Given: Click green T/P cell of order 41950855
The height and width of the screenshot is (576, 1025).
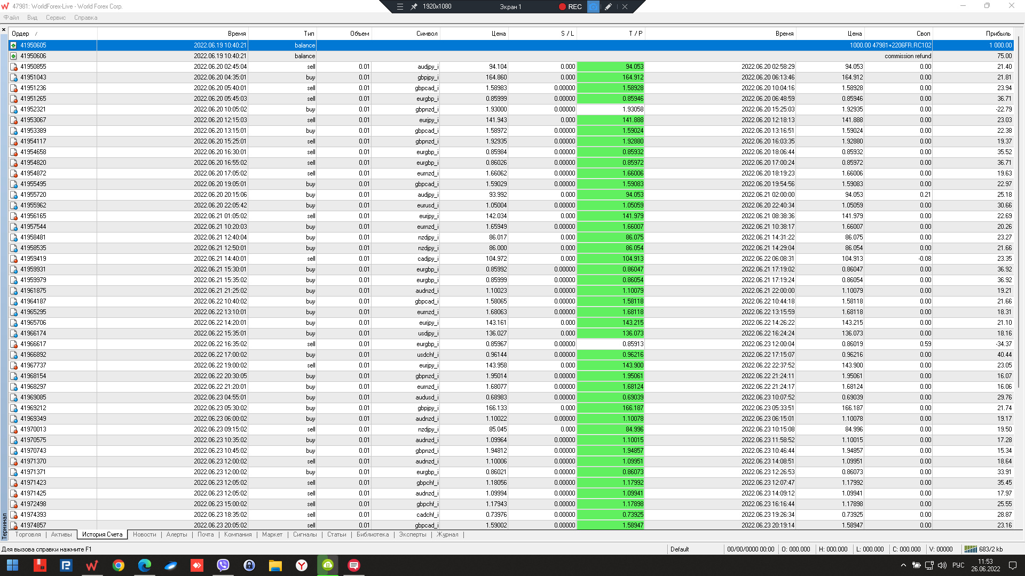Looking at the screenshot, I should click(x=611, y=67).
